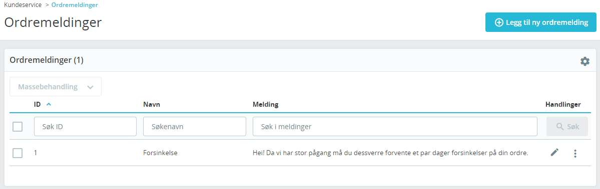The height and width of the screenshot is (189, 600).
Task: Click the Navn column header
Action: pos(151,104)
